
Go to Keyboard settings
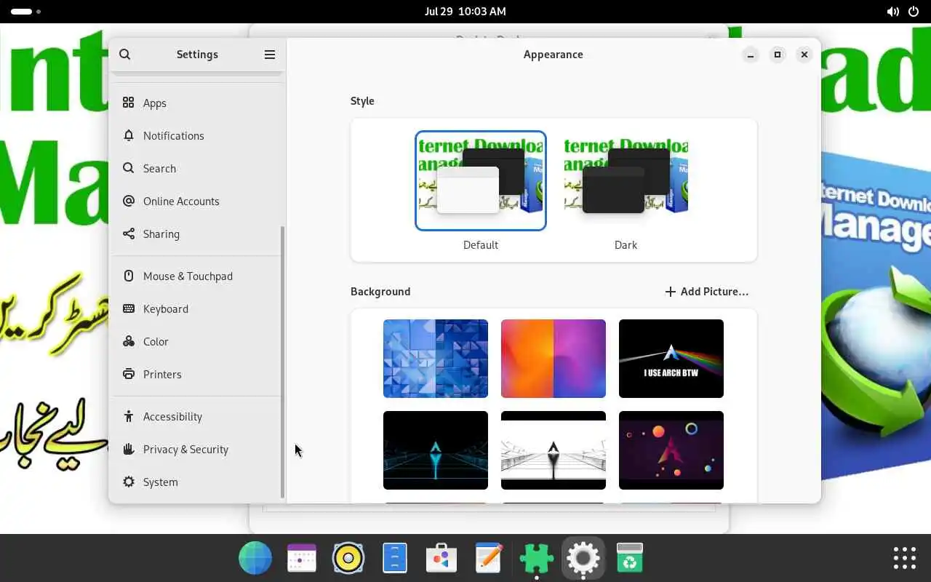pos(196,309)
